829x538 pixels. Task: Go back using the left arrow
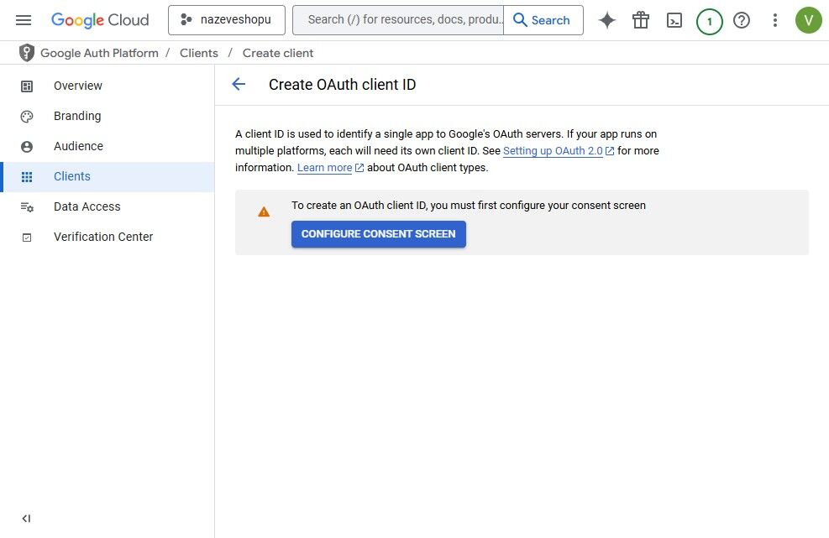tap(239, 84)
